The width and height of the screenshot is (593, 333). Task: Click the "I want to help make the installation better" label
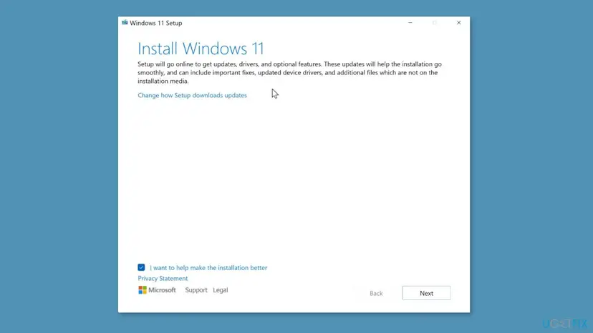208,268
